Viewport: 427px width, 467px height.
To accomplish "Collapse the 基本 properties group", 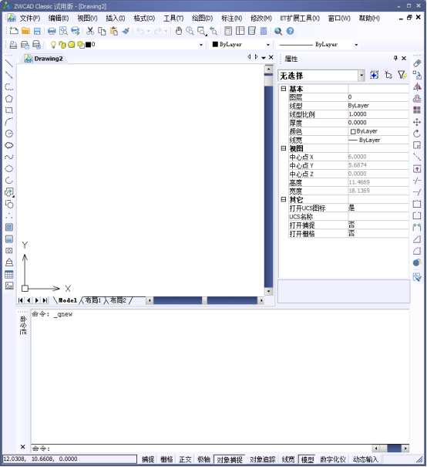I will pyautogui.click(x=284, y=89).
